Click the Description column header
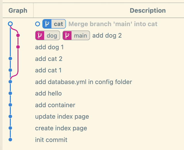 tap(147, 11)
